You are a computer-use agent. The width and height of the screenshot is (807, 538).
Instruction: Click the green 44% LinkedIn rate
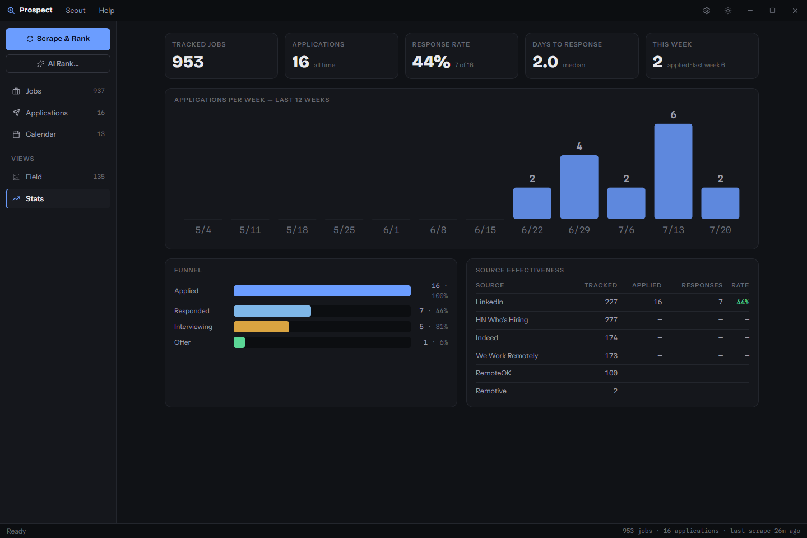coord(743,302)
